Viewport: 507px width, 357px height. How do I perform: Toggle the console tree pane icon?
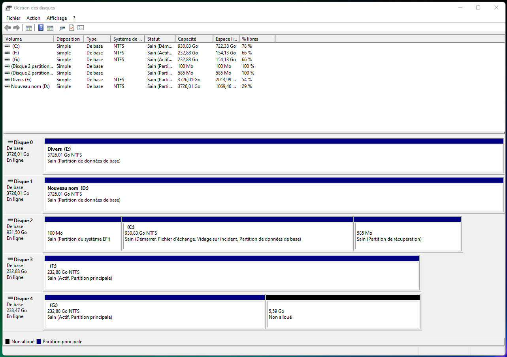[x=28, y=28]
